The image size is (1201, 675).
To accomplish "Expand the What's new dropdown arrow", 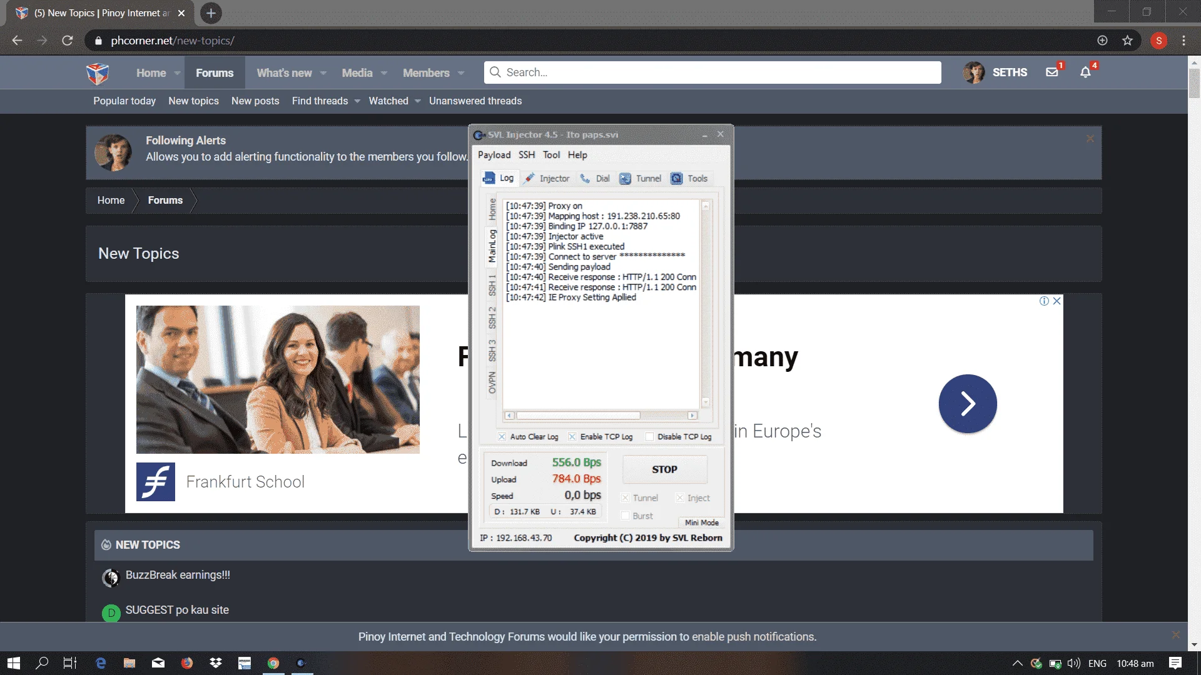I will point(323,73).
